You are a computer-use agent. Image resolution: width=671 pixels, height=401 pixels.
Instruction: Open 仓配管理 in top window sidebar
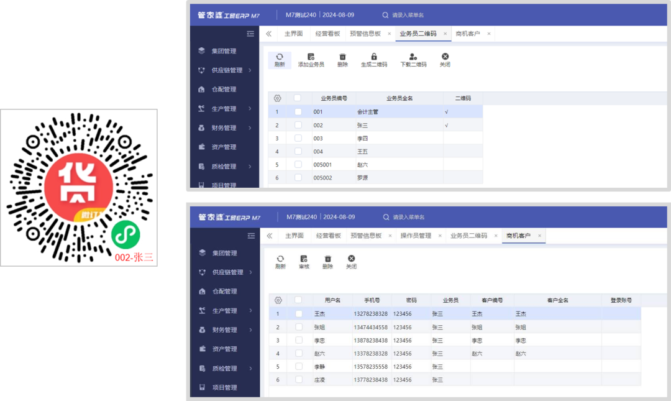pyautogui.click(x=224, y=89)
